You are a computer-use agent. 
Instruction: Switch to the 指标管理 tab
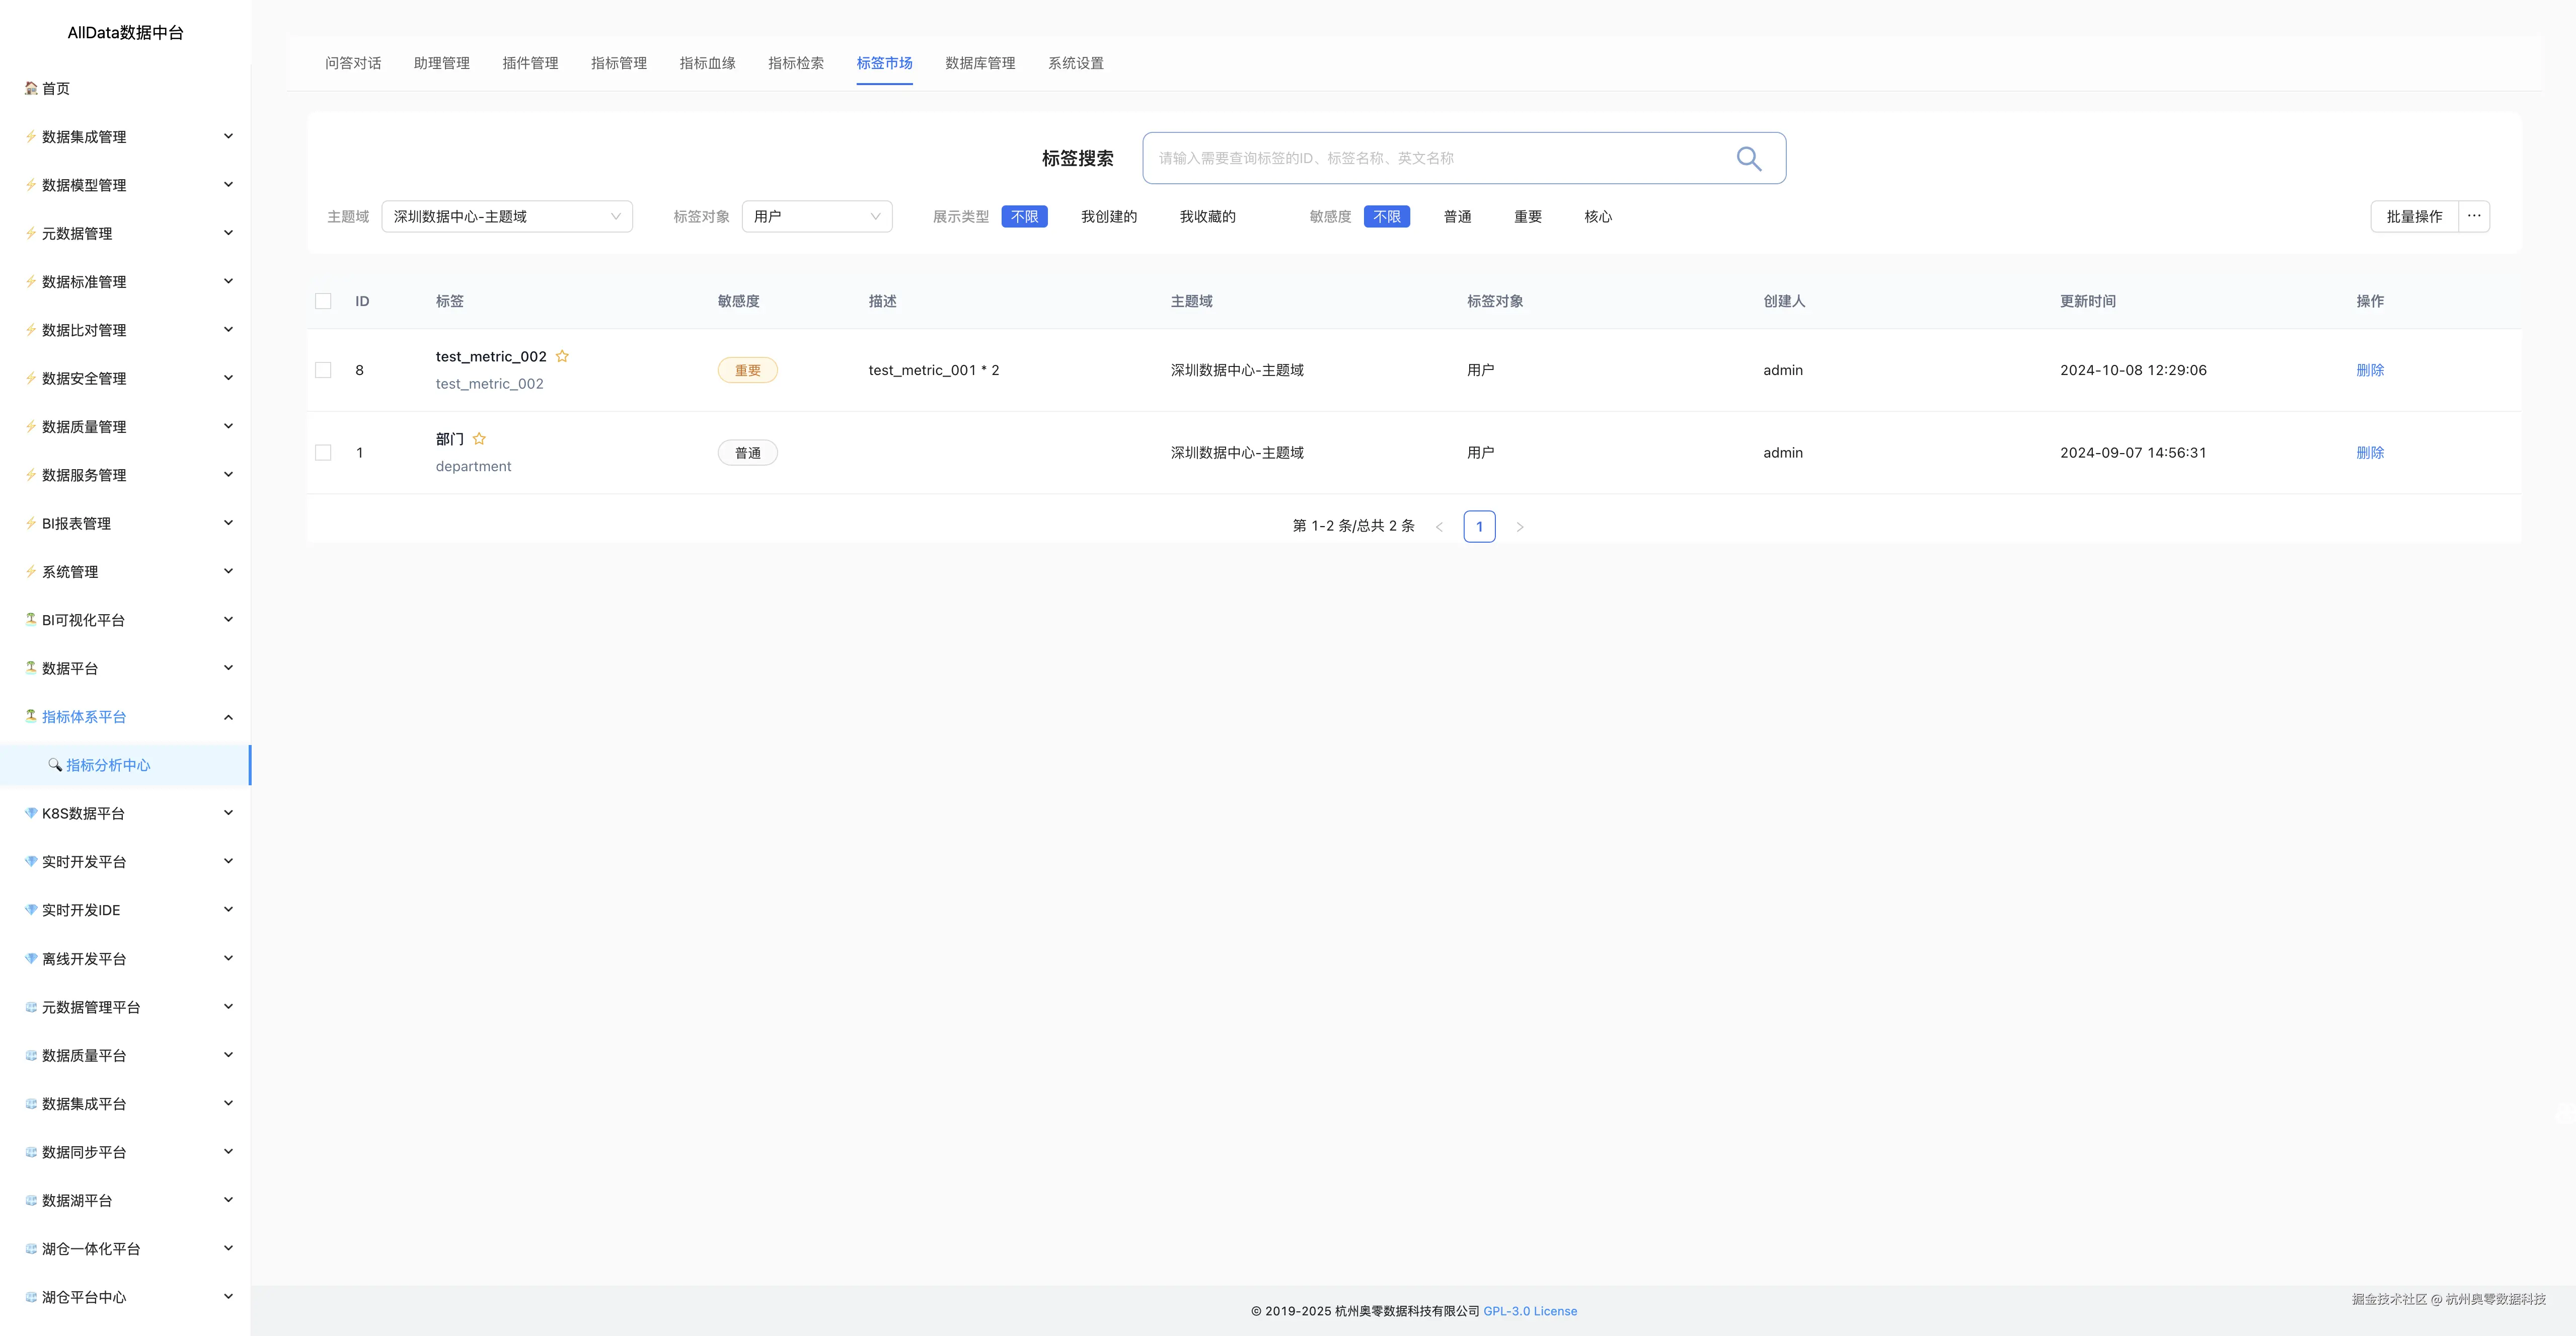click(618, 63)
